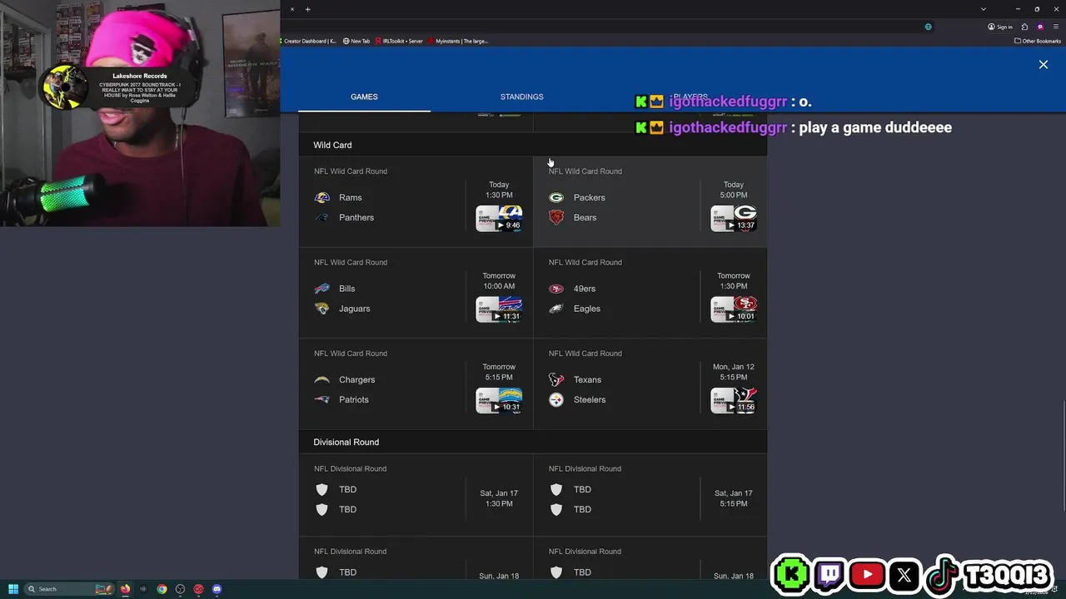Screen dimensions: 1066x599
Task: Select the Packers team name
Action: coord(589,197)
